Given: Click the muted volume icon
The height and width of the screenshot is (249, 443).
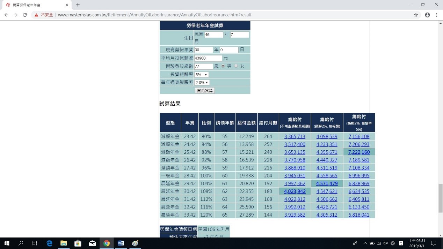Looking at the screenshot, I should point(386,243).
